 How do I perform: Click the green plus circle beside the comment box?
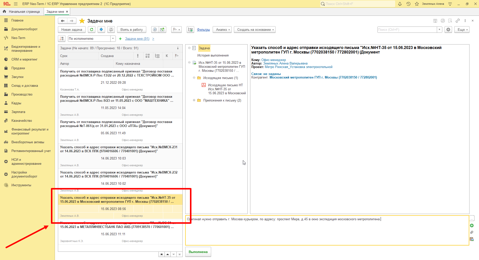472,225
